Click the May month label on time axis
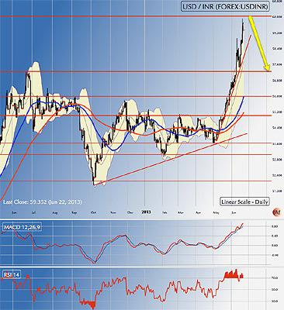Image resolution: width=284 pixels, height=310 pixels. coord(216,212)
